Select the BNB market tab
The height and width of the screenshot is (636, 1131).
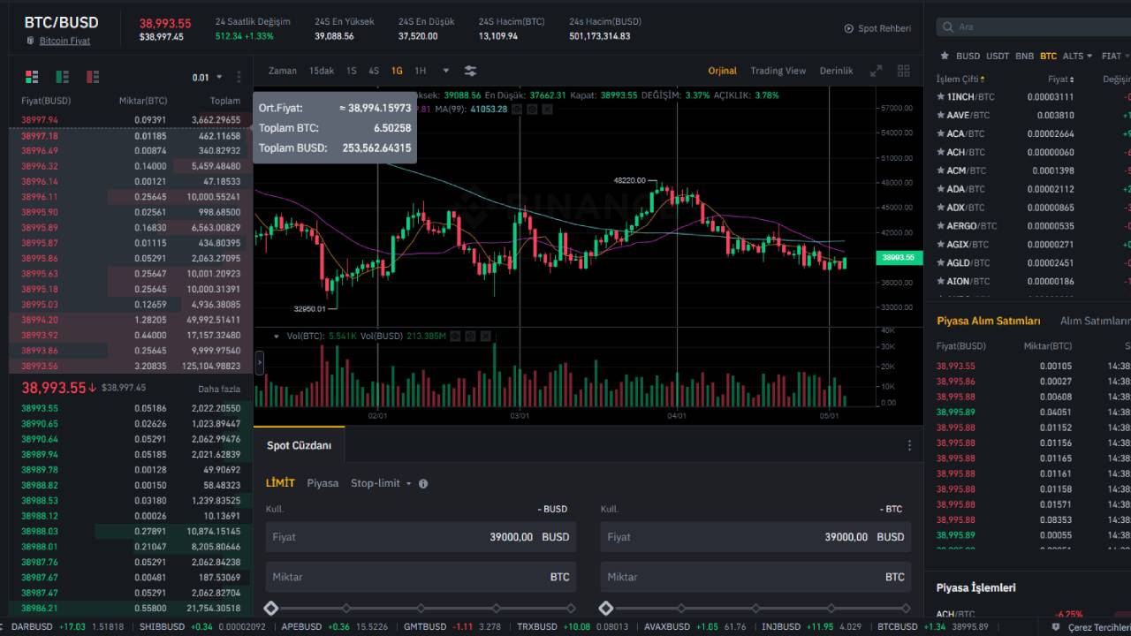tap(1024, 56)
